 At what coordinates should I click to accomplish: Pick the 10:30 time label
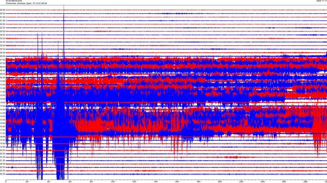click(x=3, y=85)
